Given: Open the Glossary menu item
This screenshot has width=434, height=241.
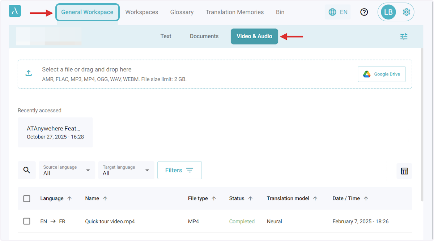Looking at the screenshot, I should click(182, 12).
